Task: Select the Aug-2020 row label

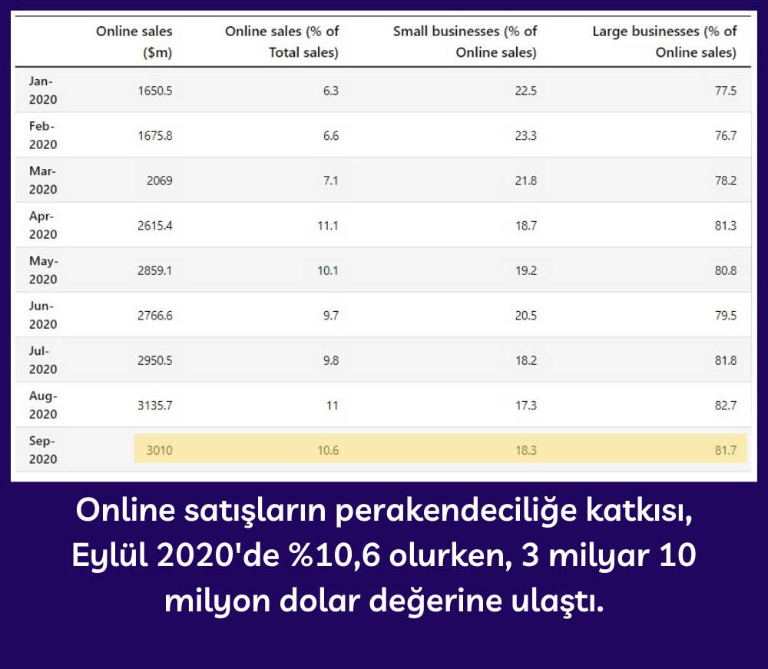Action: coord(43,405)
